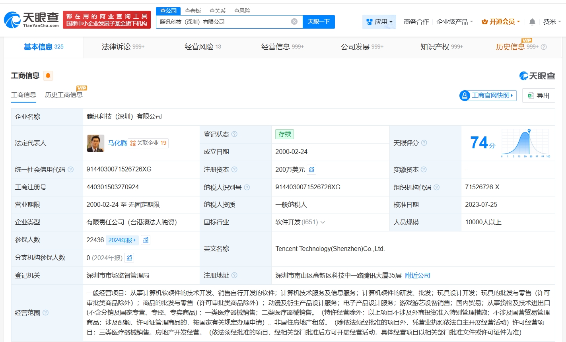Click the 天眼评分 distribution chart
Viewport: 566px width, 342px height.
tap(525, 143)
